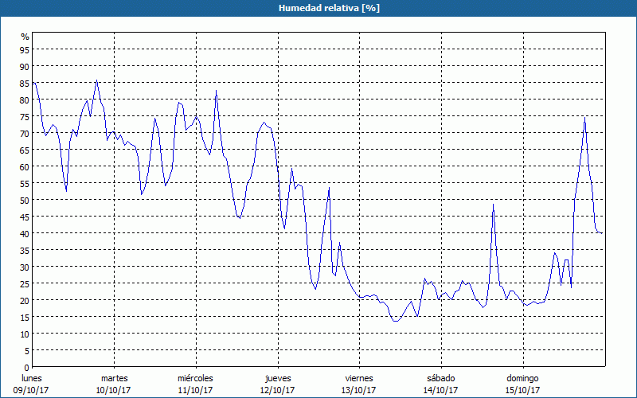Viewport: 637px width, 398px height.
Task: Select the 'martes' day label
Action: pyautogui.click(x=114, y=378)
